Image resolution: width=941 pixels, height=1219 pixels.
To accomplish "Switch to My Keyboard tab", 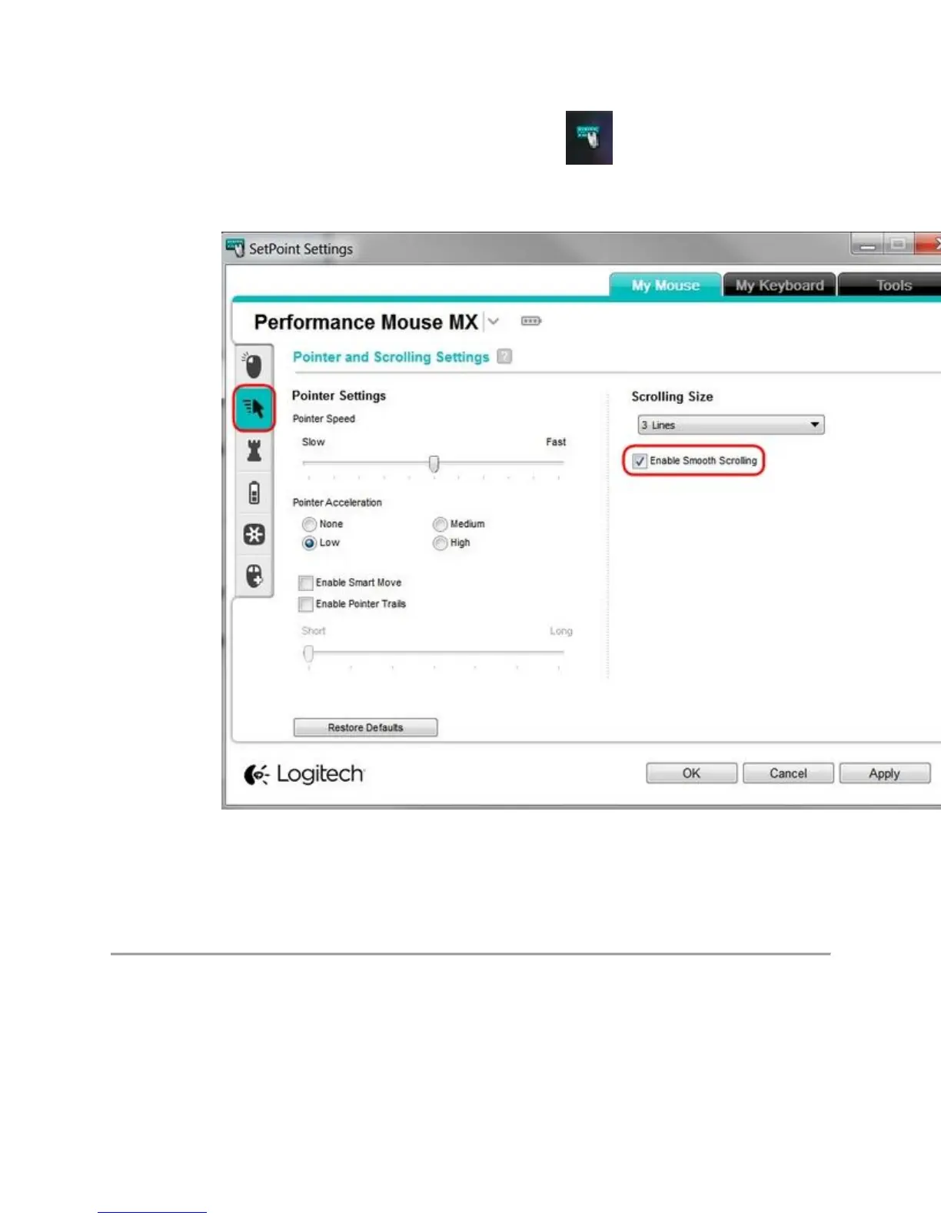I will [780, 286].
